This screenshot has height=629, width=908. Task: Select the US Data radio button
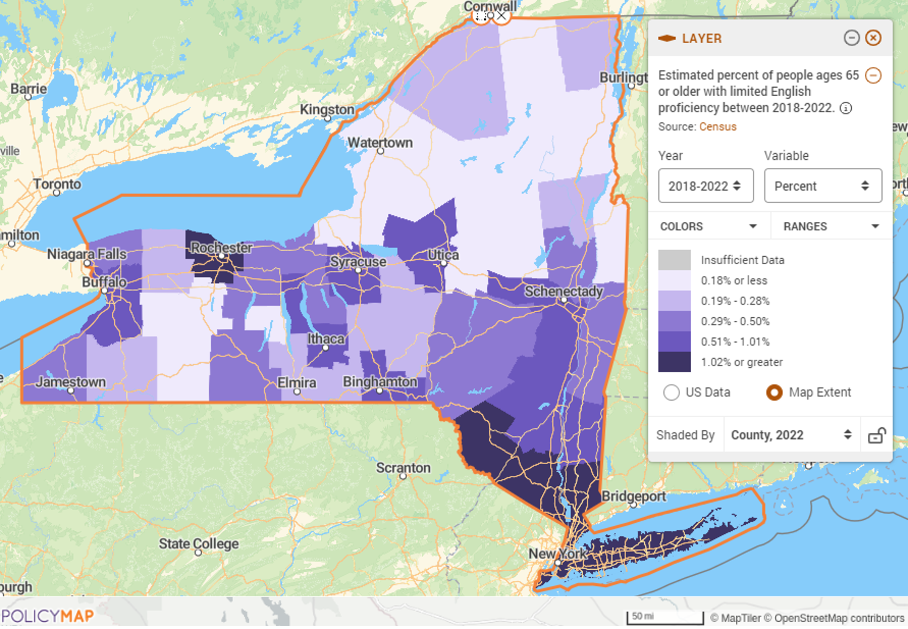pos(671,392)
